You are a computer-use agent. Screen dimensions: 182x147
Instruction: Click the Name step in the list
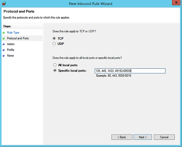click(x=10, y=56)
